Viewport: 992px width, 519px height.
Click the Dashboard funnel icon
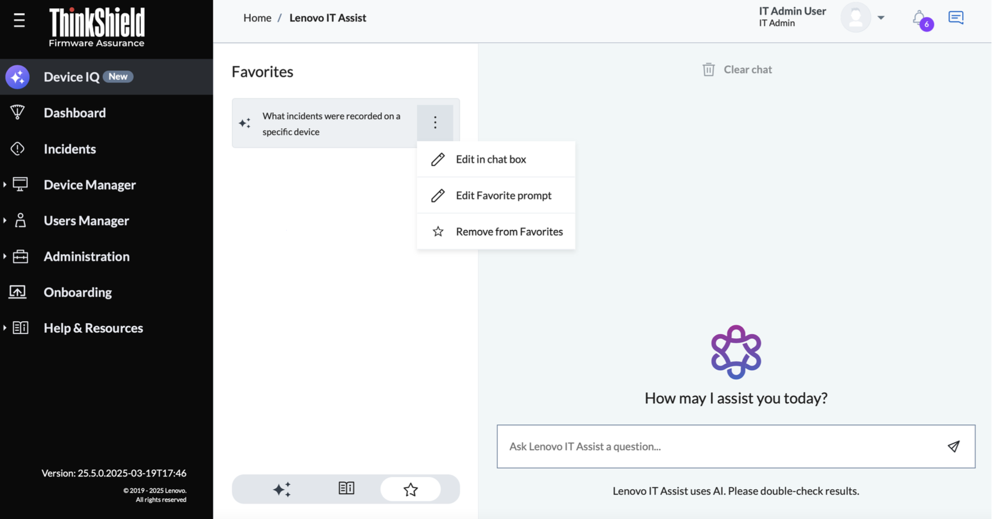pos(18,112)
